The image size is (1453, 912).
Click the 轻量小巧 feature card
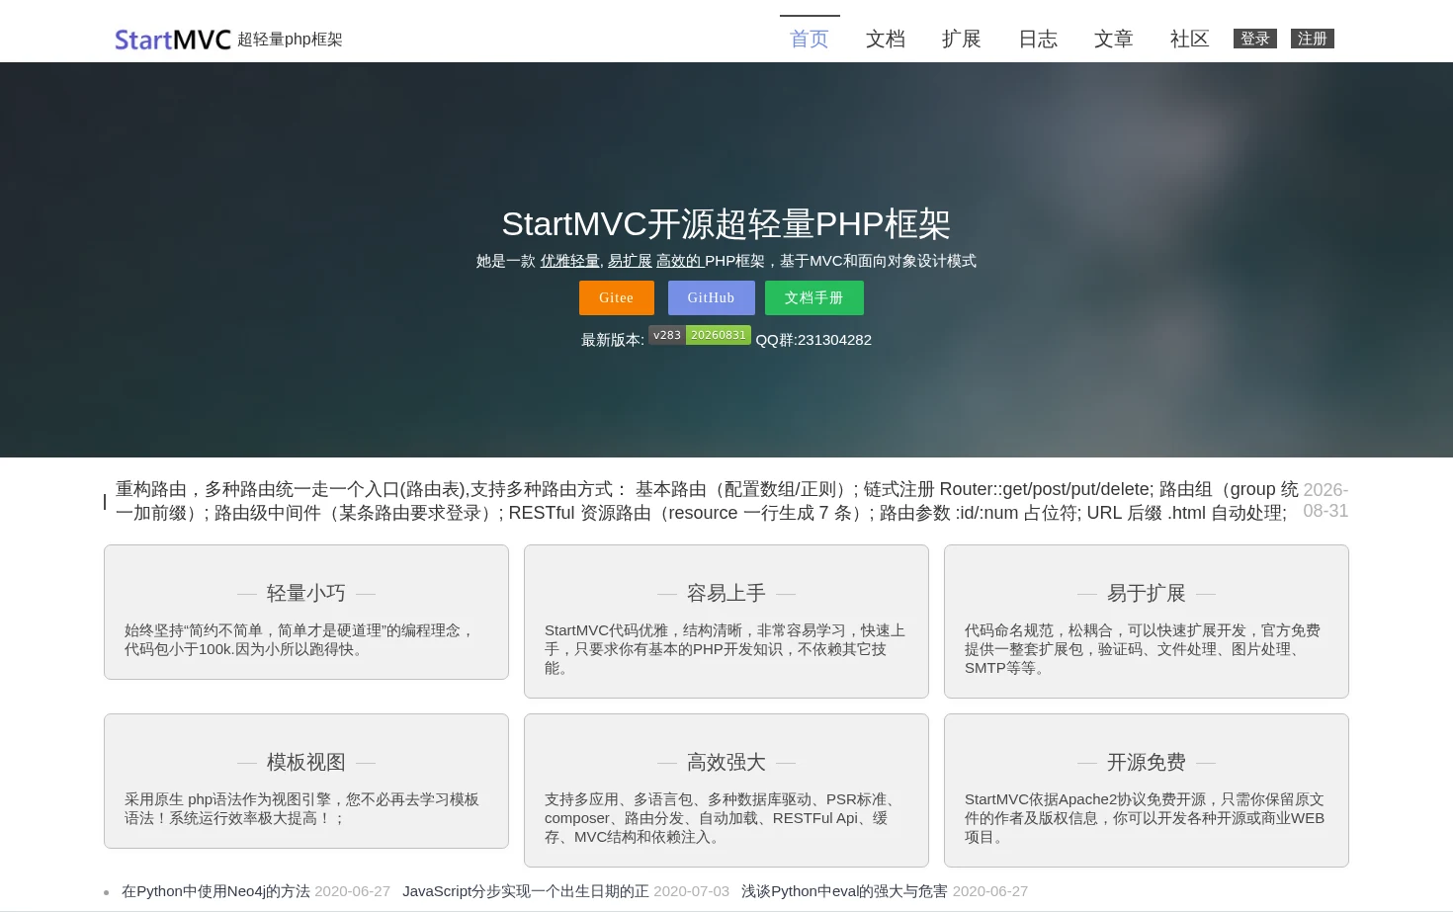(x=306, y=612)
